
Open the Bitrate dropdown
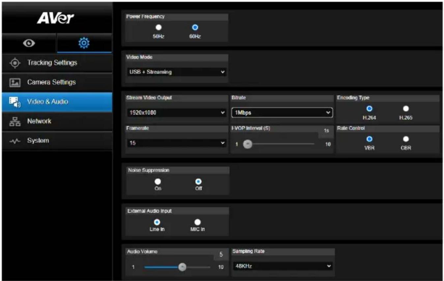pyautogui.click(x=282, y=113)
